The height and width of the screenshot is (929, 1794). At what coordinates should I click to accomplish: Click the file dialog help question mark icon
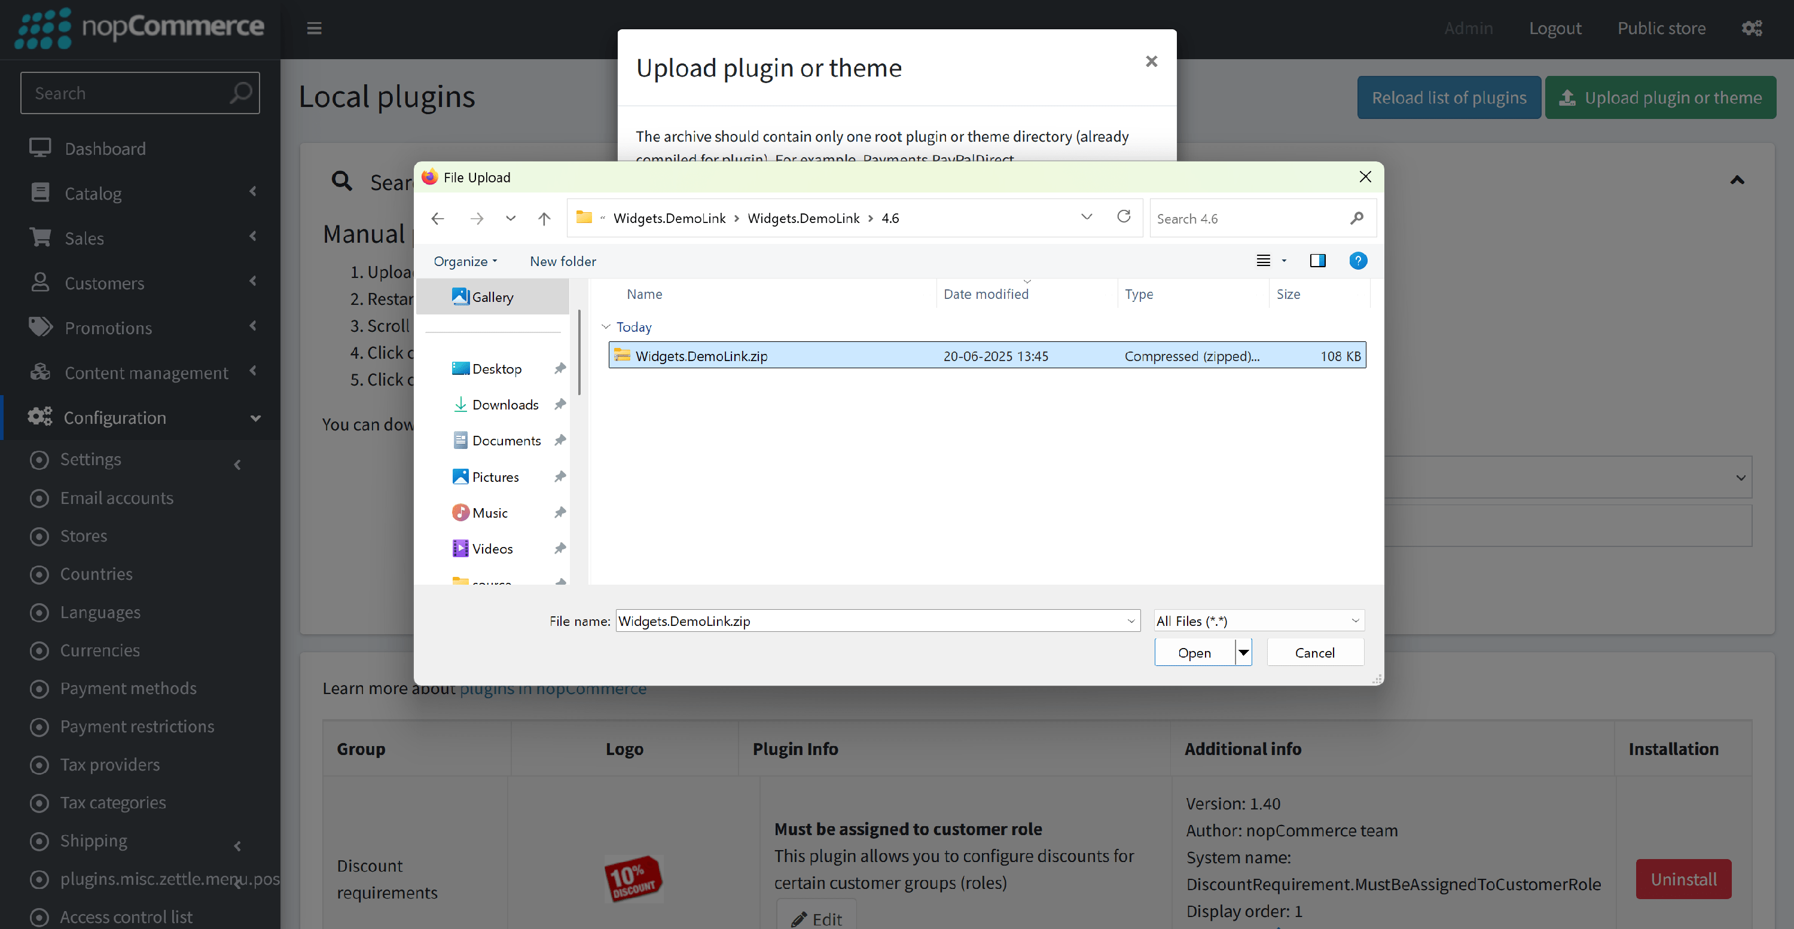point(1357,261)
